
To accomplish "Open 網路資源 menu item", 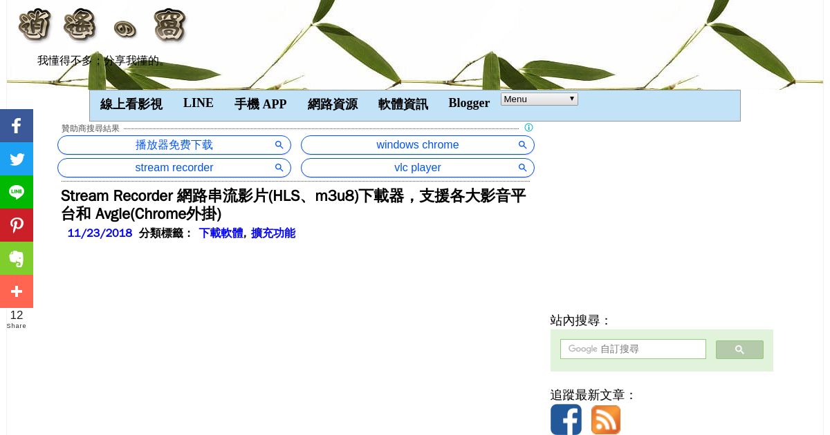I will click(333, 104).
